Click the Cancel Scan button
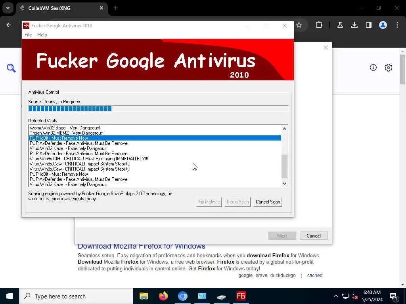The image size is (406, 304). click(268, 202)
